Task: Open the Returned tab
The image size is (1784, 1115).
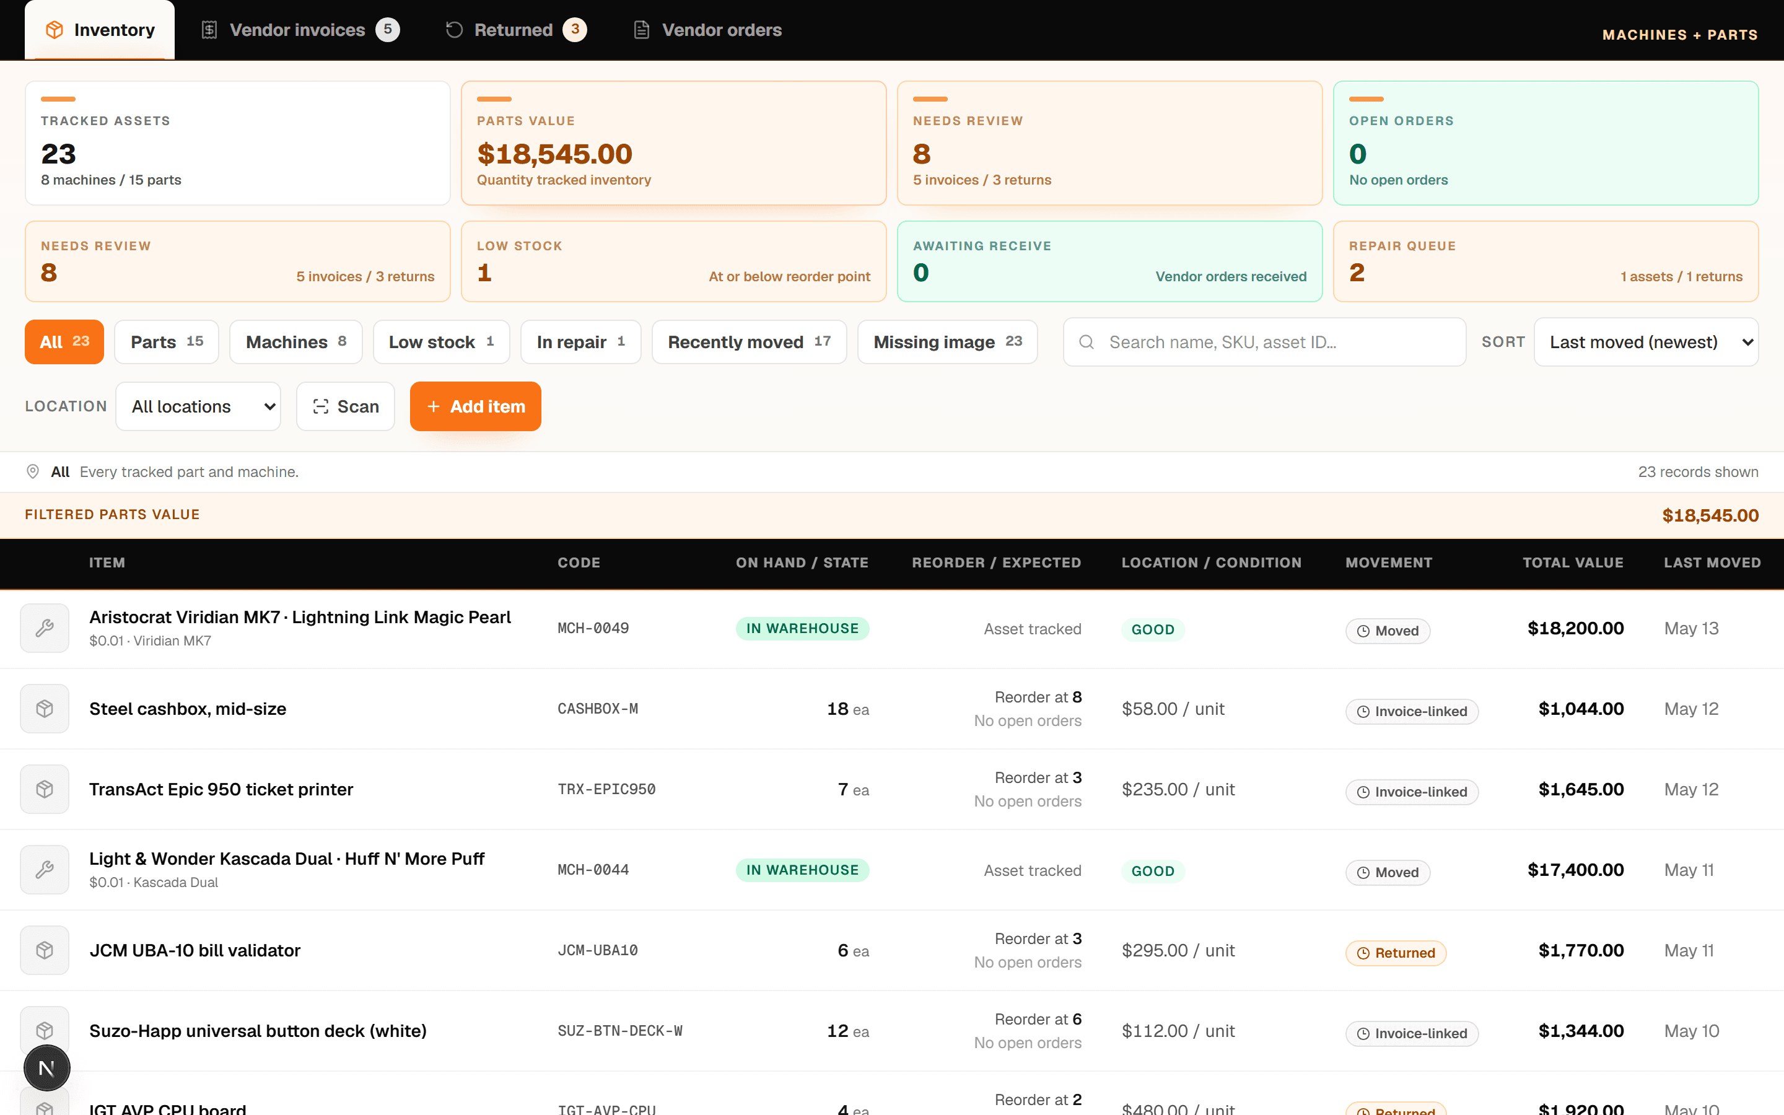Action: (x=516, y=30)
